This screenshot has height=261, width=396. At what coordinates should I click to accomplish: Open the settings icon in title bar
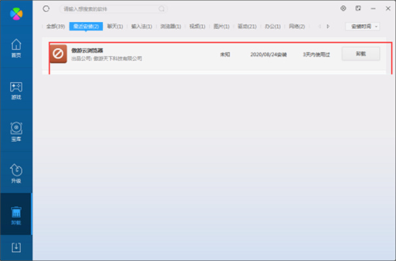point(343,9)
